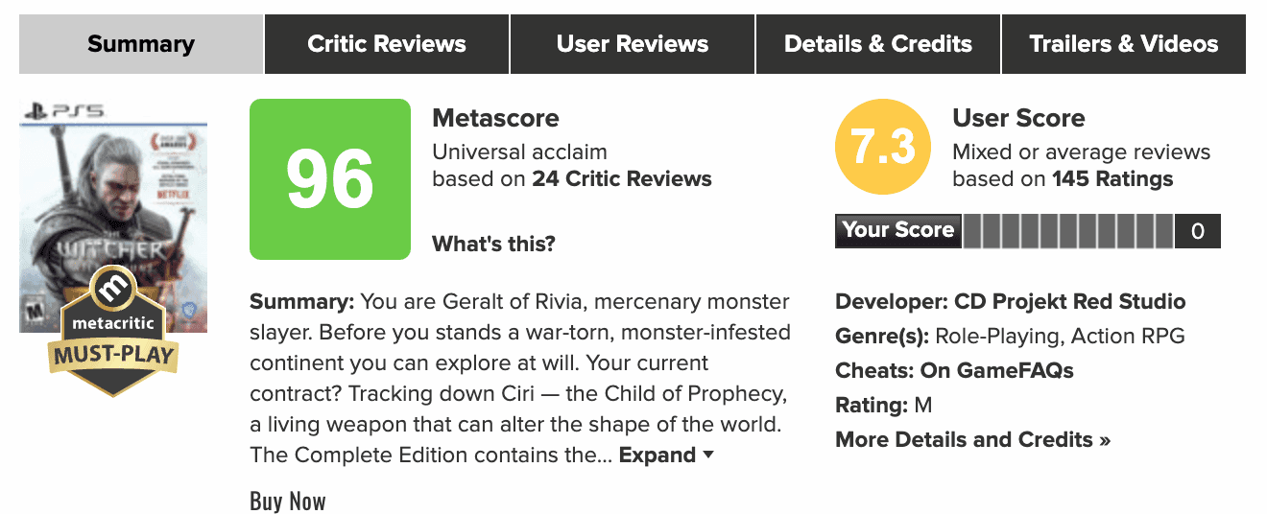Click the What's this? link
Screen dimensions: 1267x514
point(493,244)
